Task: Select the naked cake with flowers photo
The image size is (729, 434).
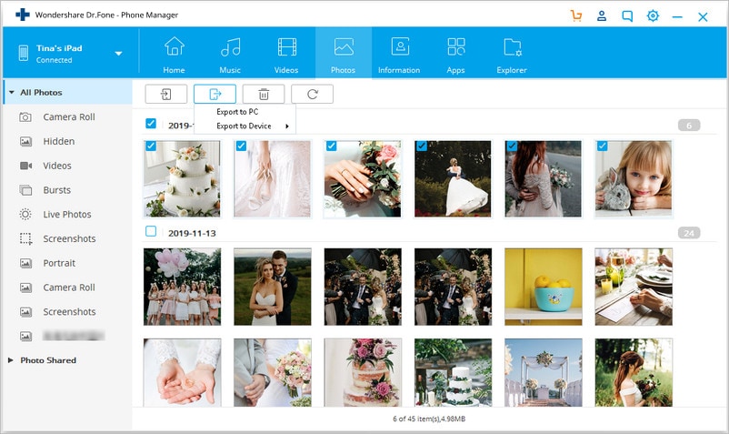Action: pyautogui.click(x=363, y=373)
